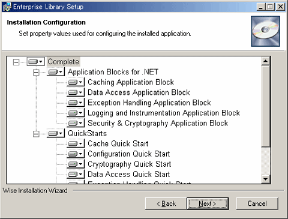
Task: Collapse the Complete tree node
Action: pyautogui.click(x=16, y=62)
